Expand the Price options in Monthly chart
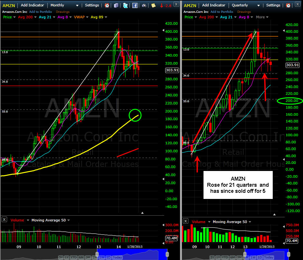This screenshot has height=260, width=303. 14,17
